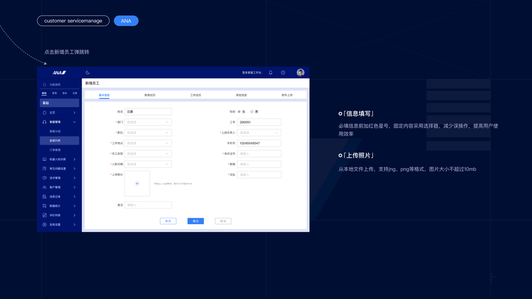Click the 消息记录 icon

[x=44, y=197]
